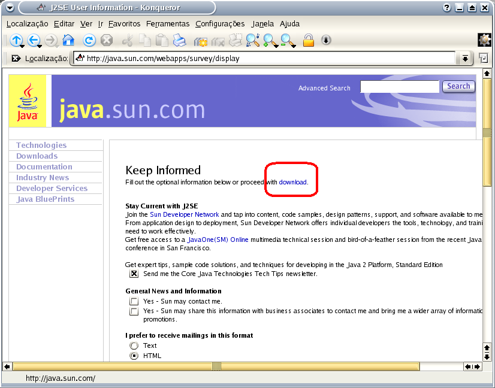Click the Java logo image
The width and height of the screenshot is (495, 388).
28,101
